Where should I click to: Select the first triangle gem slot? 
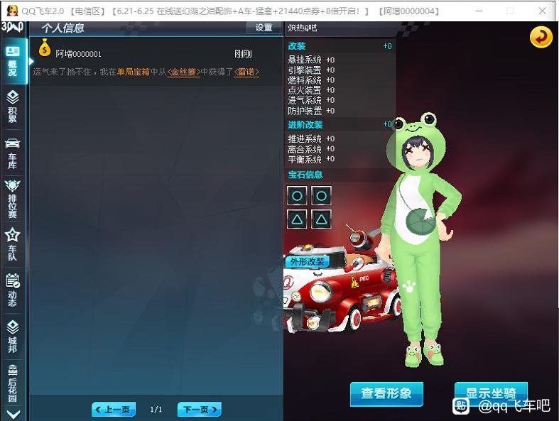point(297,219)
